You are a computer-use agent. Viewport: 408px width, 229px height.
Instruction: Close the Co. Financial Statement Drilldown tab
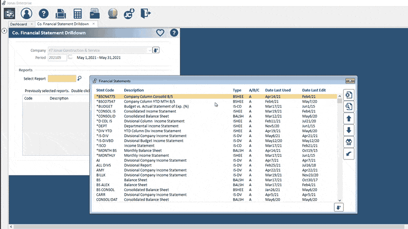[x=93, y=24]
